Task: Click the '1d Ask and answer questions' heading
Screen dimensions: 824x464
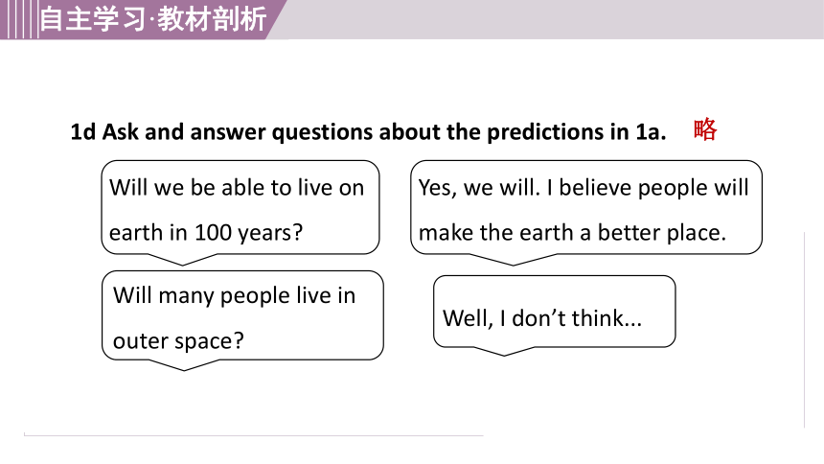Action: click(368, 131)
